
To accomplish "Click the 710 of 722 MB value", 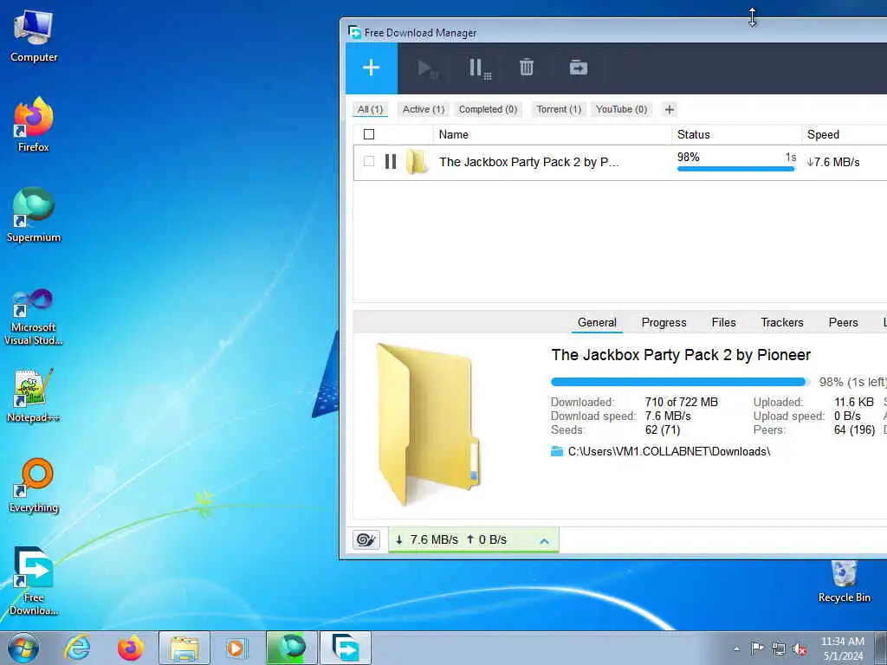I will [681, 402].
